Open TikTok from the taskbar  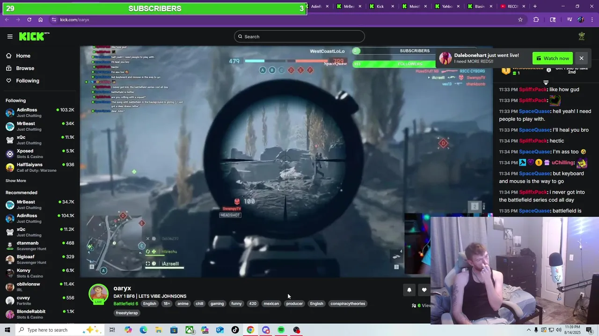pos(235,330)
